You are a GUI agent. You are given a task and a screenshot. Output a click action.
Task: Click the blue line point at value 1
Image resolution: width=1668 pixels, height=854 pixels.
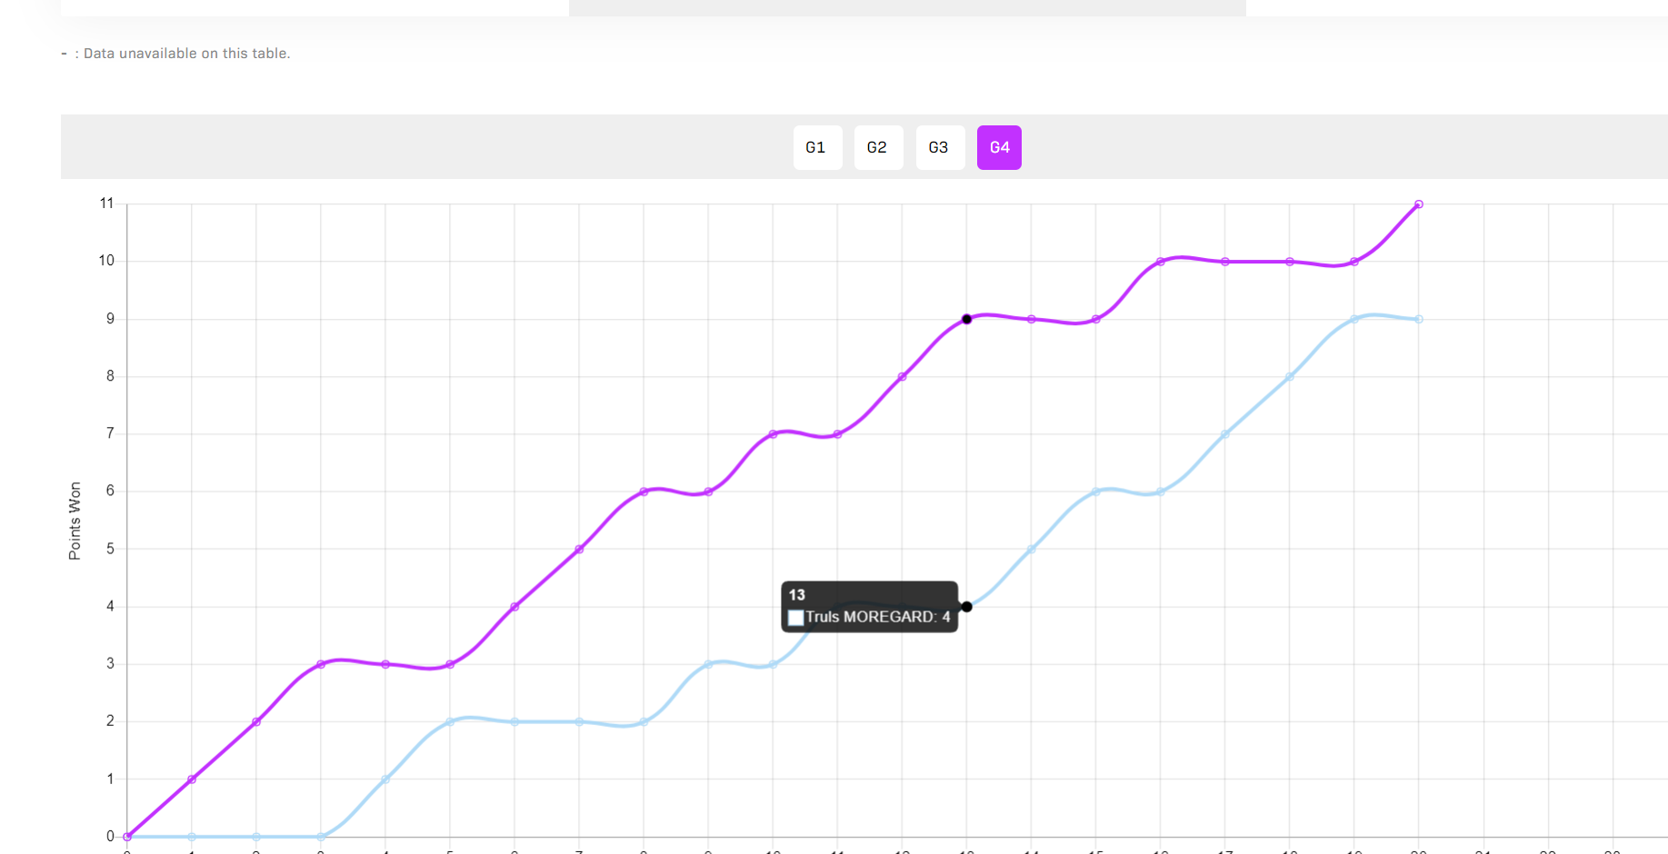click(385, 779)
